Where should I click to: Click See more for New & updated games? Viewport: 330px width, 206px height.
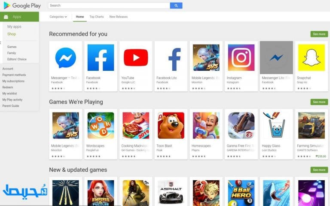(x=319, y=170)
